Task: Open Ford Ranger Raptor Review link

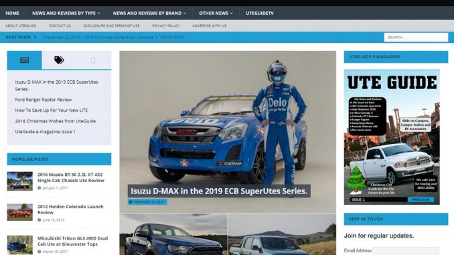Action: [x=43, y=100]
